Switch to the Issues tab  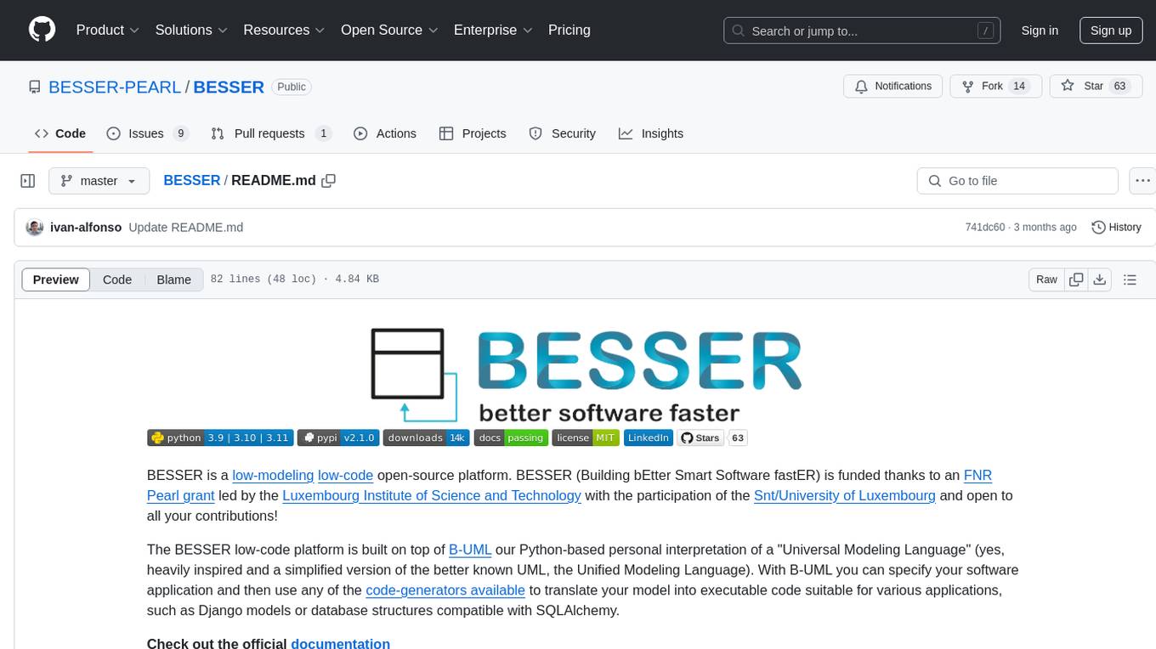147,133
